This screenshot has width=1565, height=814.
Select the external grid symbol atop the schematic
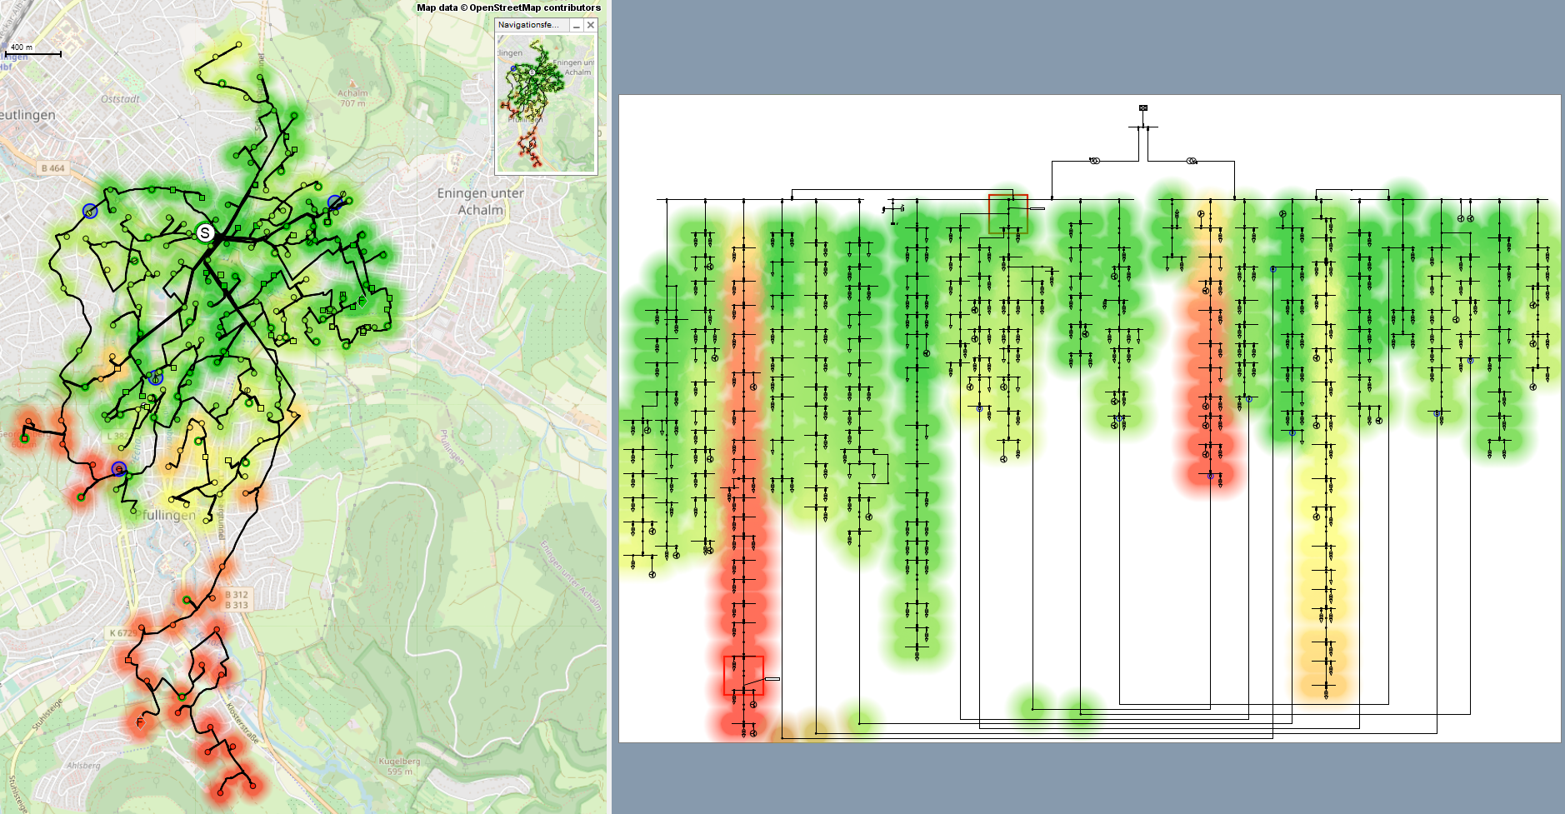pyautogui.click(x=1143, y=108)
